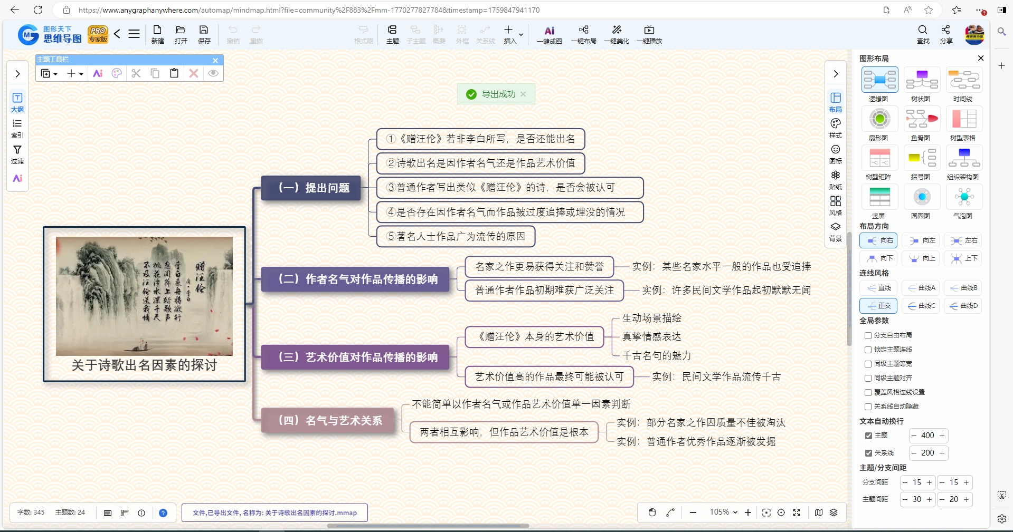Choose 直线 connector style
The image size is (1013, 532).
tap(879, 288)
